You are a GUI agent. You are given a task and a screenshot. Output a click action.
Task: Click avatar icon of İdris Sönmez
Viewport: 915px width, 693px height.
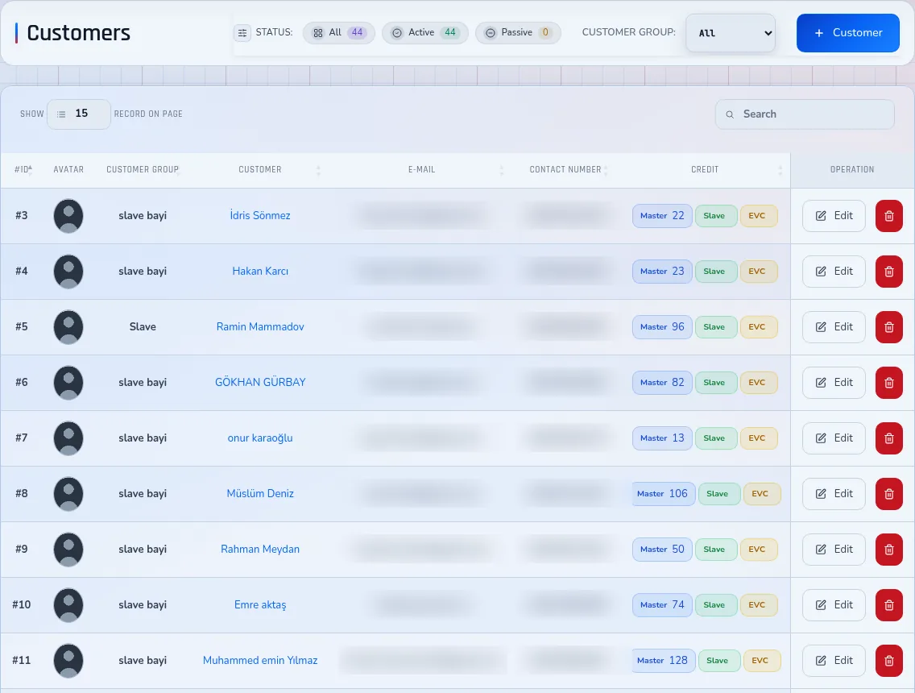pos(68,216)
